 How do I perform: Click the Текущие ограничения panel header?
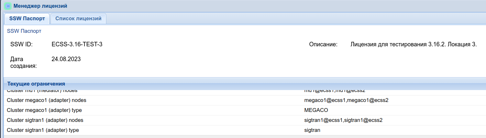36,84
